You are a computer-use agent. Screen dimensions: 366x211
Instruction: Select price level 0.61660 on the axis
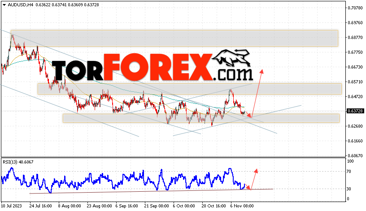point(355,141)
